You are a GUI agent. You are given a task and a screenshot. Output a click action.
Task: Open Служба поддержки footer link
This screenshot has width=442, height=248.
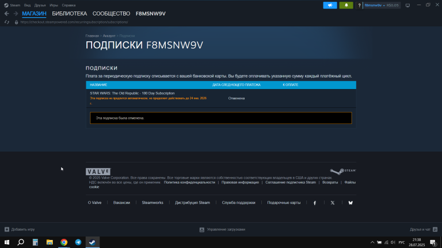238,203
